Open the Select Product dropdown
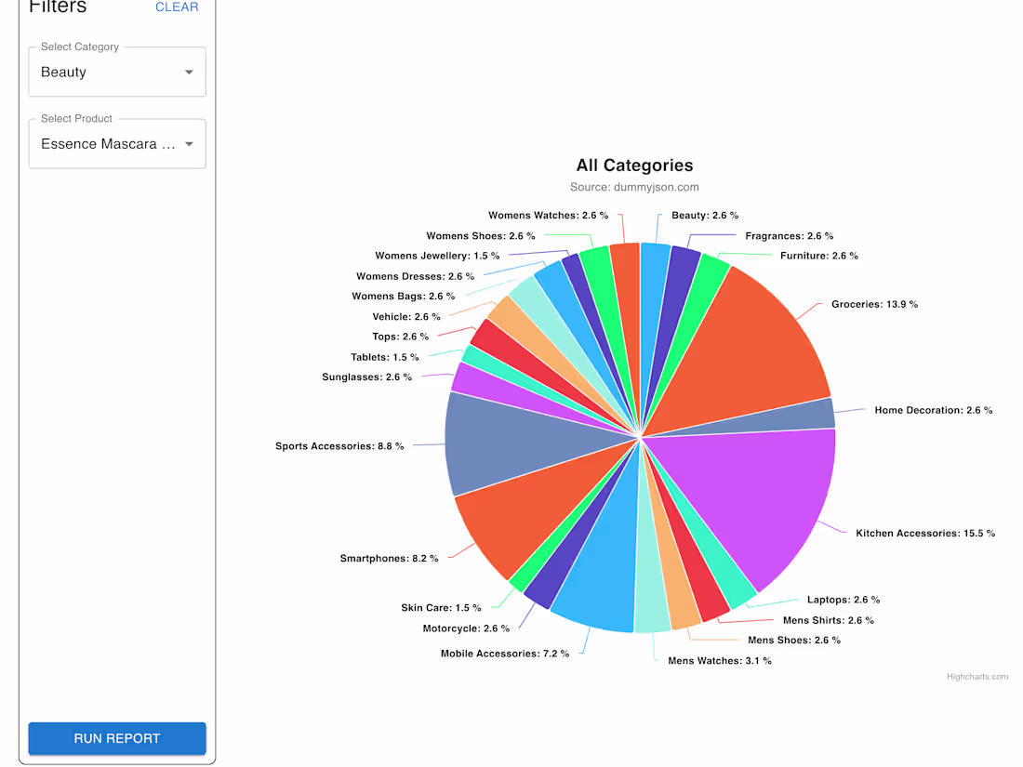This screenshot has width=1023, height=767. pos(117,144)
